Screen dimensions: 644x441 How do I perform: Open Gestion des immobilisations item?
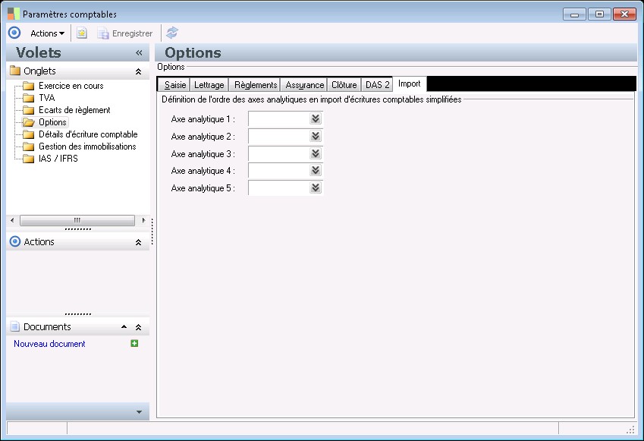pyautogui.click(x=87, y=146)
